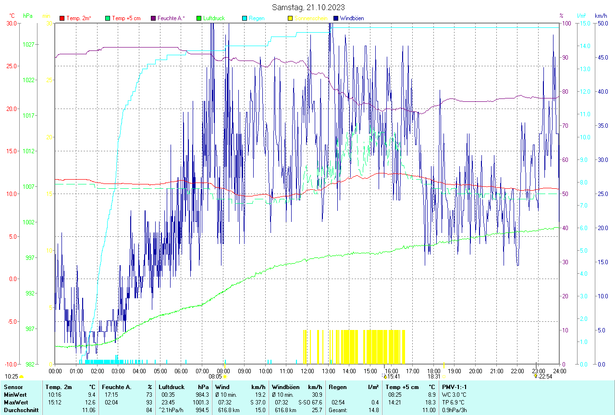Click the °C axis unit label
The height and width of the screenshot is (415, 615).
tap(12, 16)
